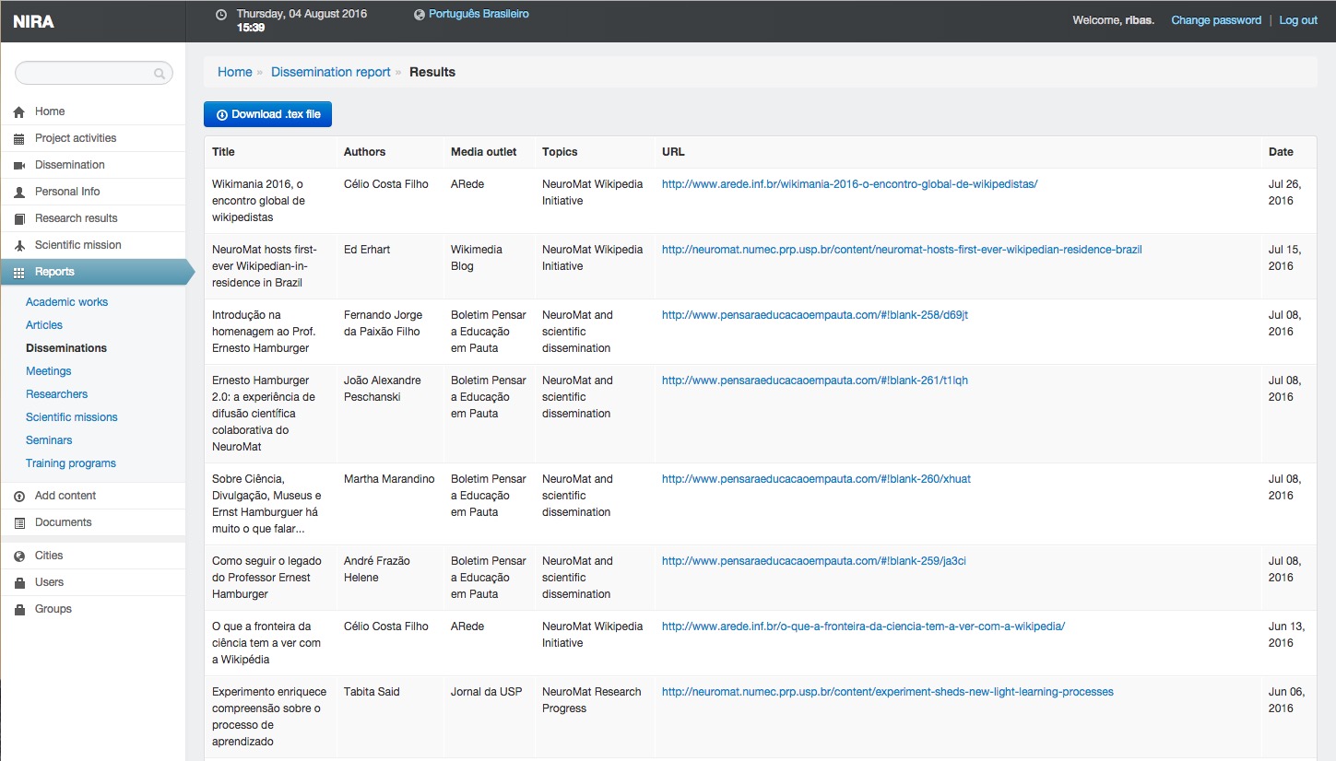Open the arede.inf.br Wikimania 2016 URL

[x=849, y=184]
